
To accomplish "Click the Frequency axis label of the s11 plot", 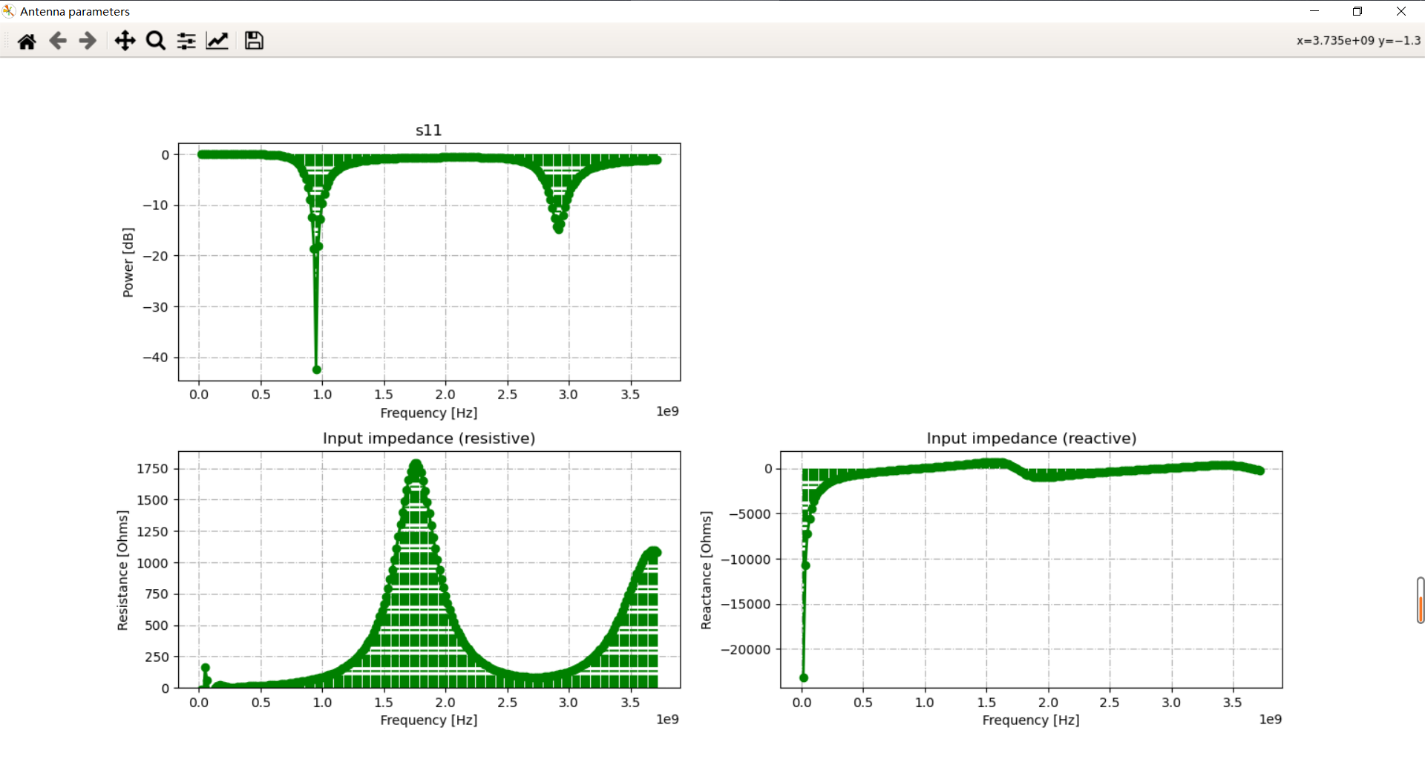I will click(428, 413).
